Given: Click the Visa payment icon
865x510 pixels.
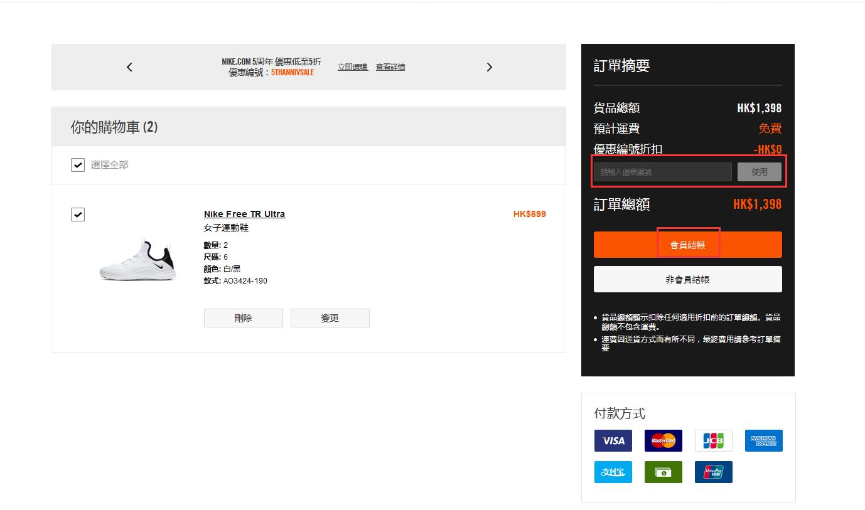Looking at the screenshot, I should coord(613,441).
